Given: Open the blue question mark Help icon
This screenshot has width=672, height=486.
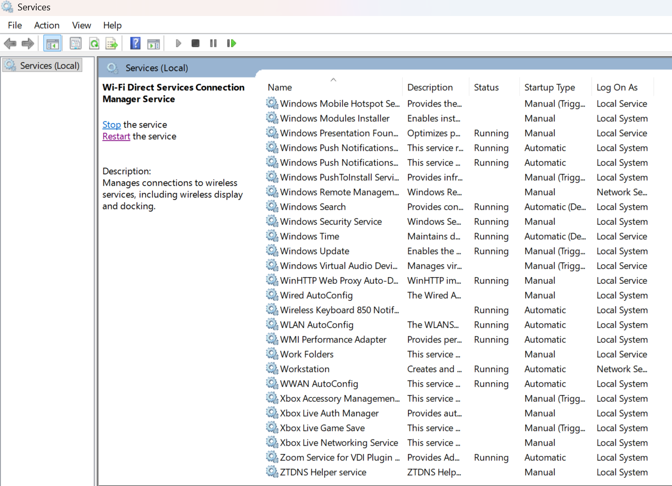Looking at the screenshot, I should coord(135,43).
